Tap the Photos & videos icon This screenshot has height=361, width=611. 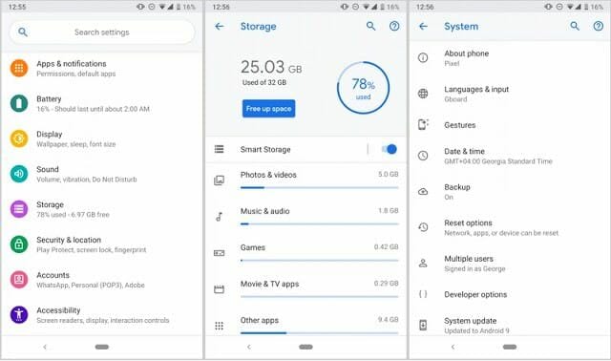[x=219, y=180]
